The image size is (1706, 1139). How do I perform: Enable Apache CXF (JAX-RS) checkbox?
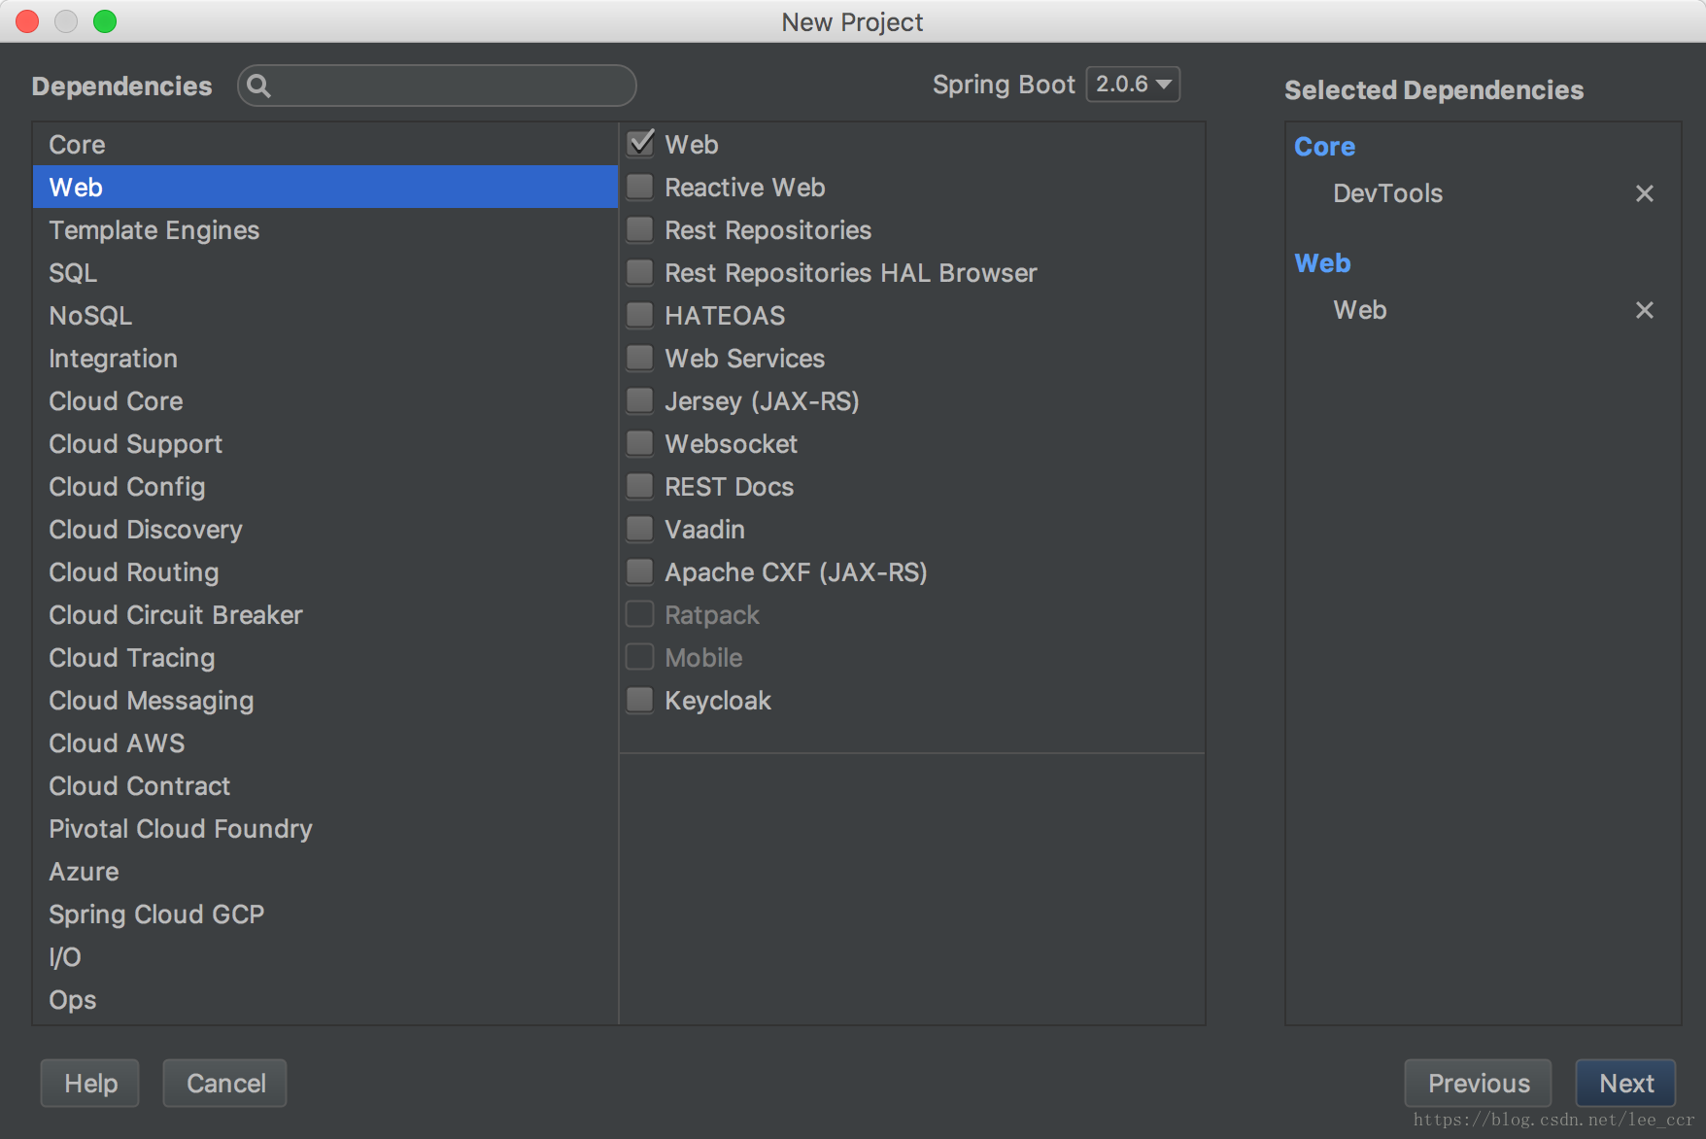pyautogui.click(x=640, y=571)
